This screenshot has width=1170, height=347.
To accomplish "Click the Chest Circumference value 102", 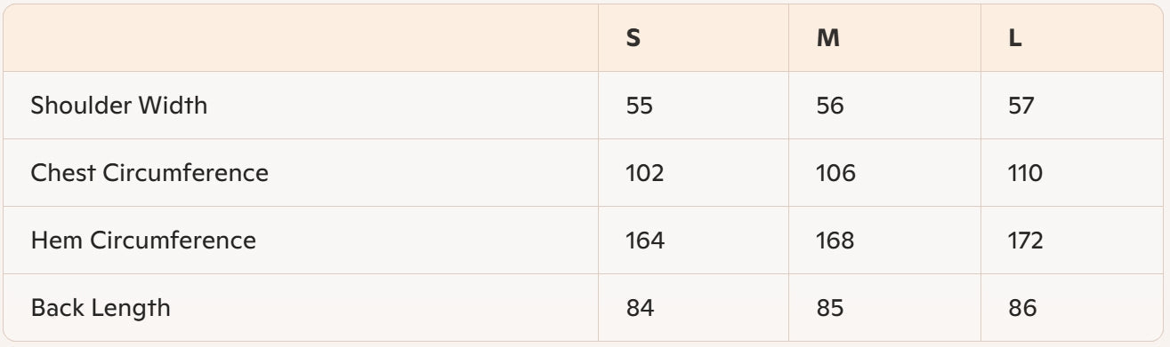I will 645,173.
